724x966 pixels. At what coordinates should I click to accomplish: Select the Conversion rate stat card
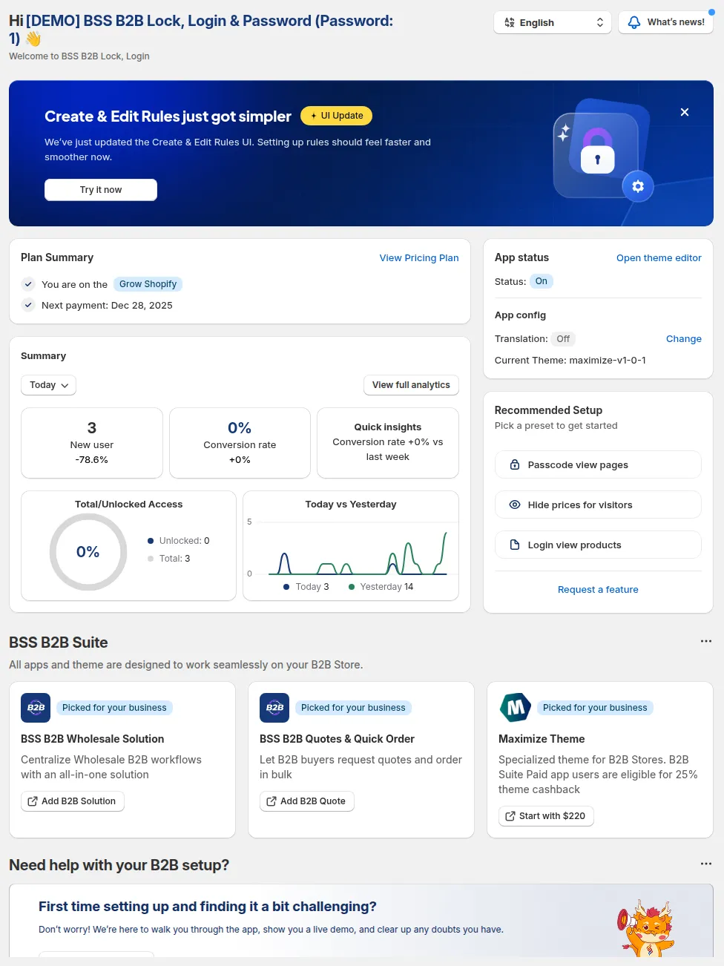[x=240, y=443]
